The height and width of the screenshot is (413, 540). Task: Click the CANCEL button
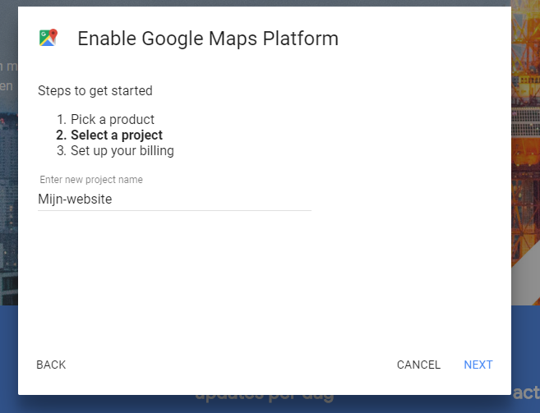coord(418,365)
